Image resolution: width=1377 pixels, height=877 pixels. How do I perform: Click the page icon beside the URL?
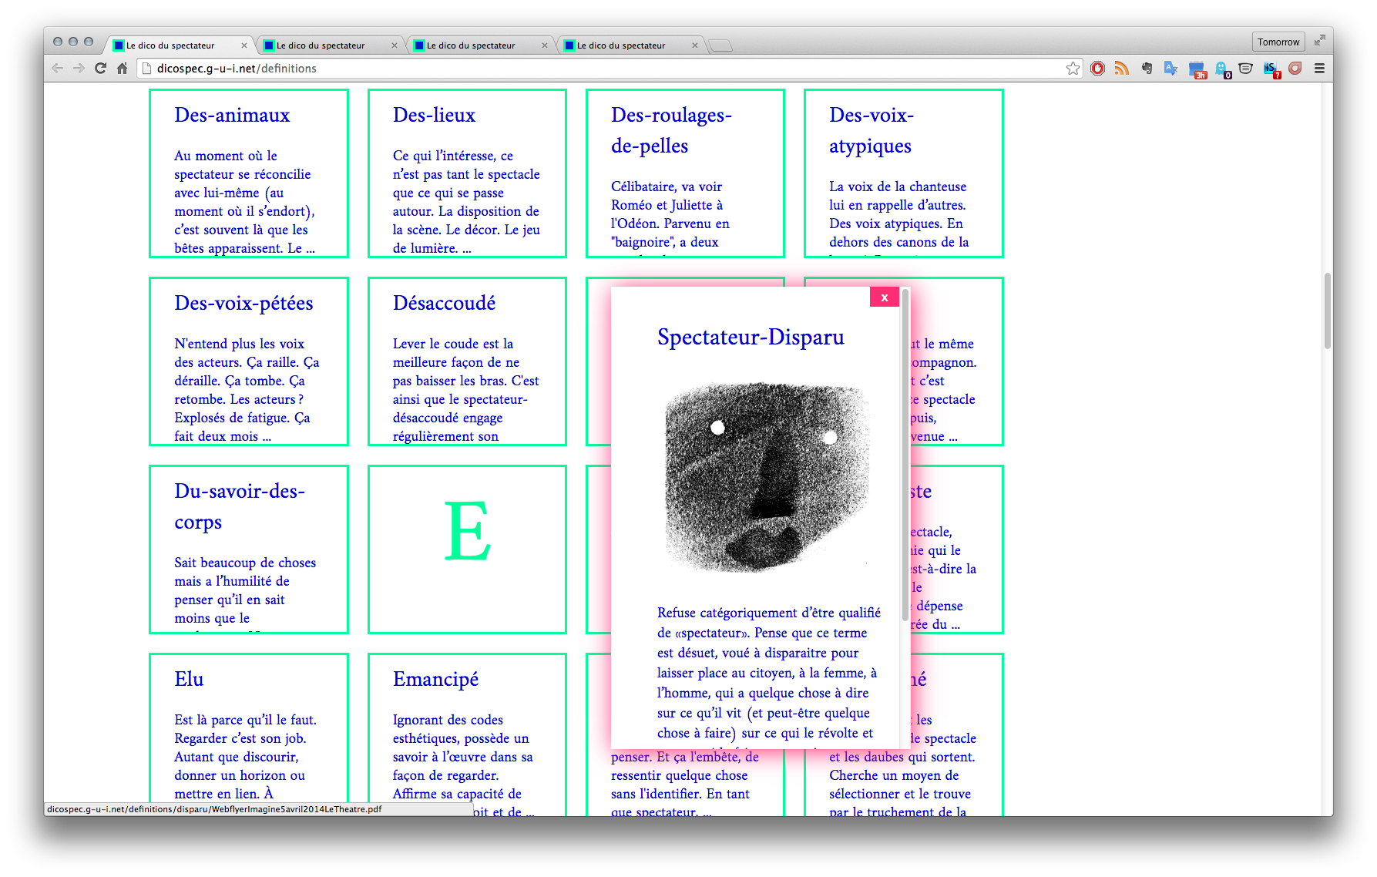(x=146, y=69)
